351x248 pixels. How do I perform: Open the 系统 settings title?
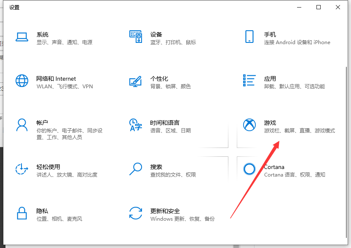pos(43,34)
